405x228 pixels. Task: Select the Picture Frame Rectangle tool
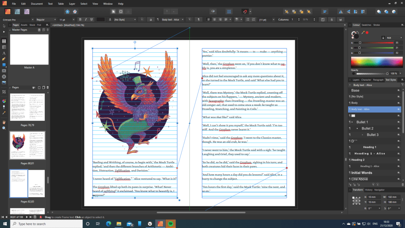(x=4, y=71)
